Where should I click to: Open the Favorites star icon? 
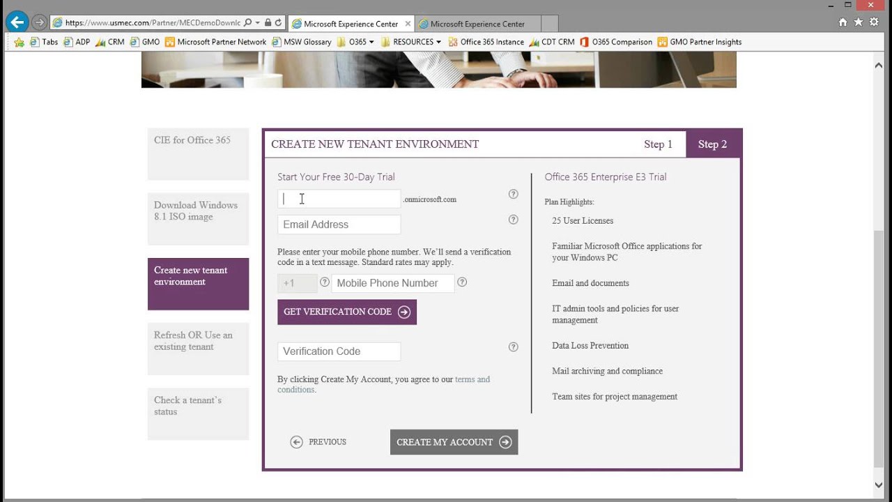859,22
